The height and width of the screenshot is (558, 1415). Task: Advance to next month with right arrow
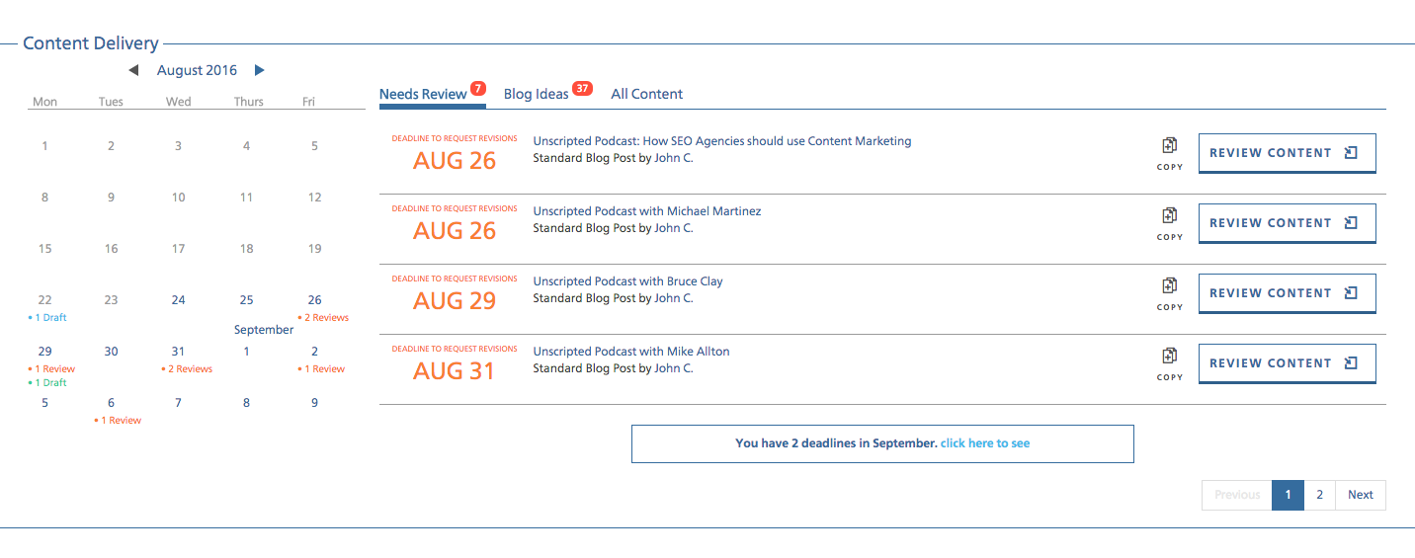pos(260,70)
